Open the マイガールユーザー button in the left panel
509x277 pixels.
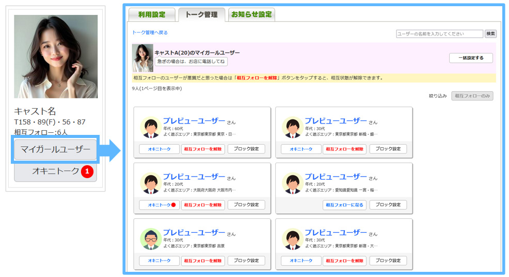click(x=55, y=150)
